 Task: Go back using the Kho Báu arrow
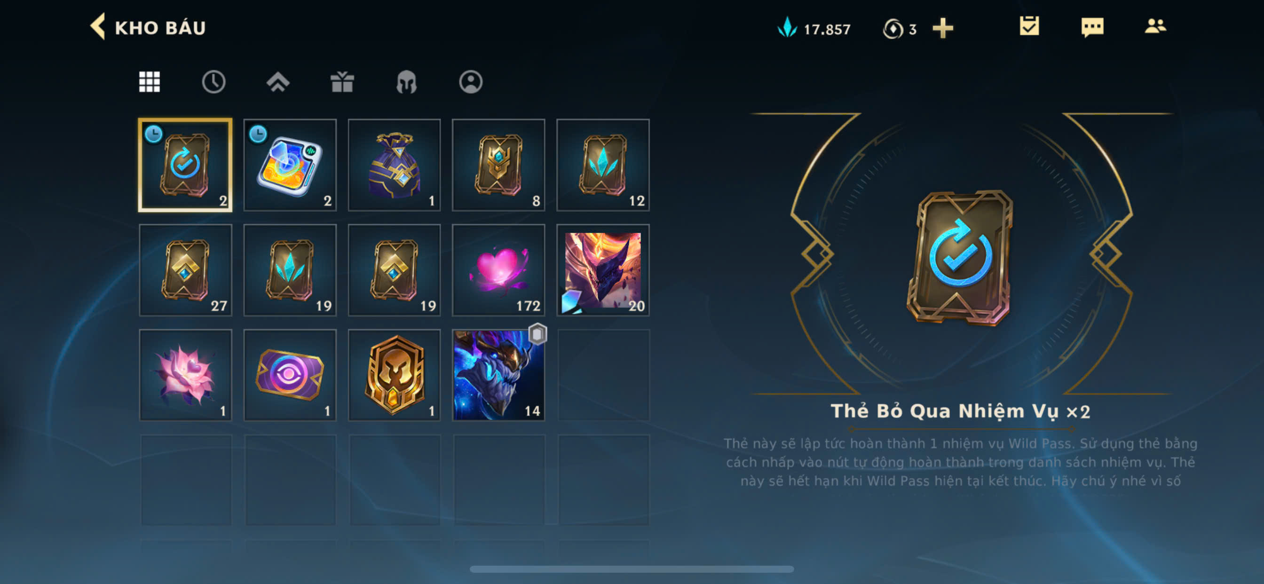click(x=98, y=26)
